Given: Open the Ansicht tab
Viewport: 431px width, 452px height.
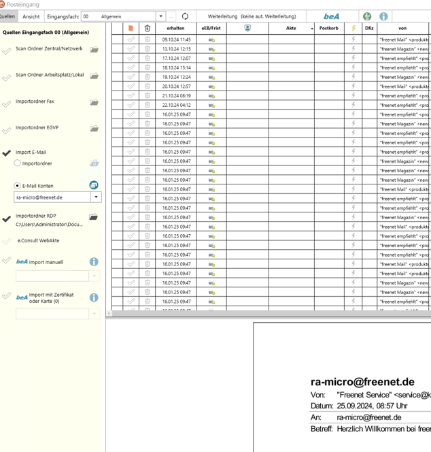Looking at the screenshot, I should tap(31, 16).
